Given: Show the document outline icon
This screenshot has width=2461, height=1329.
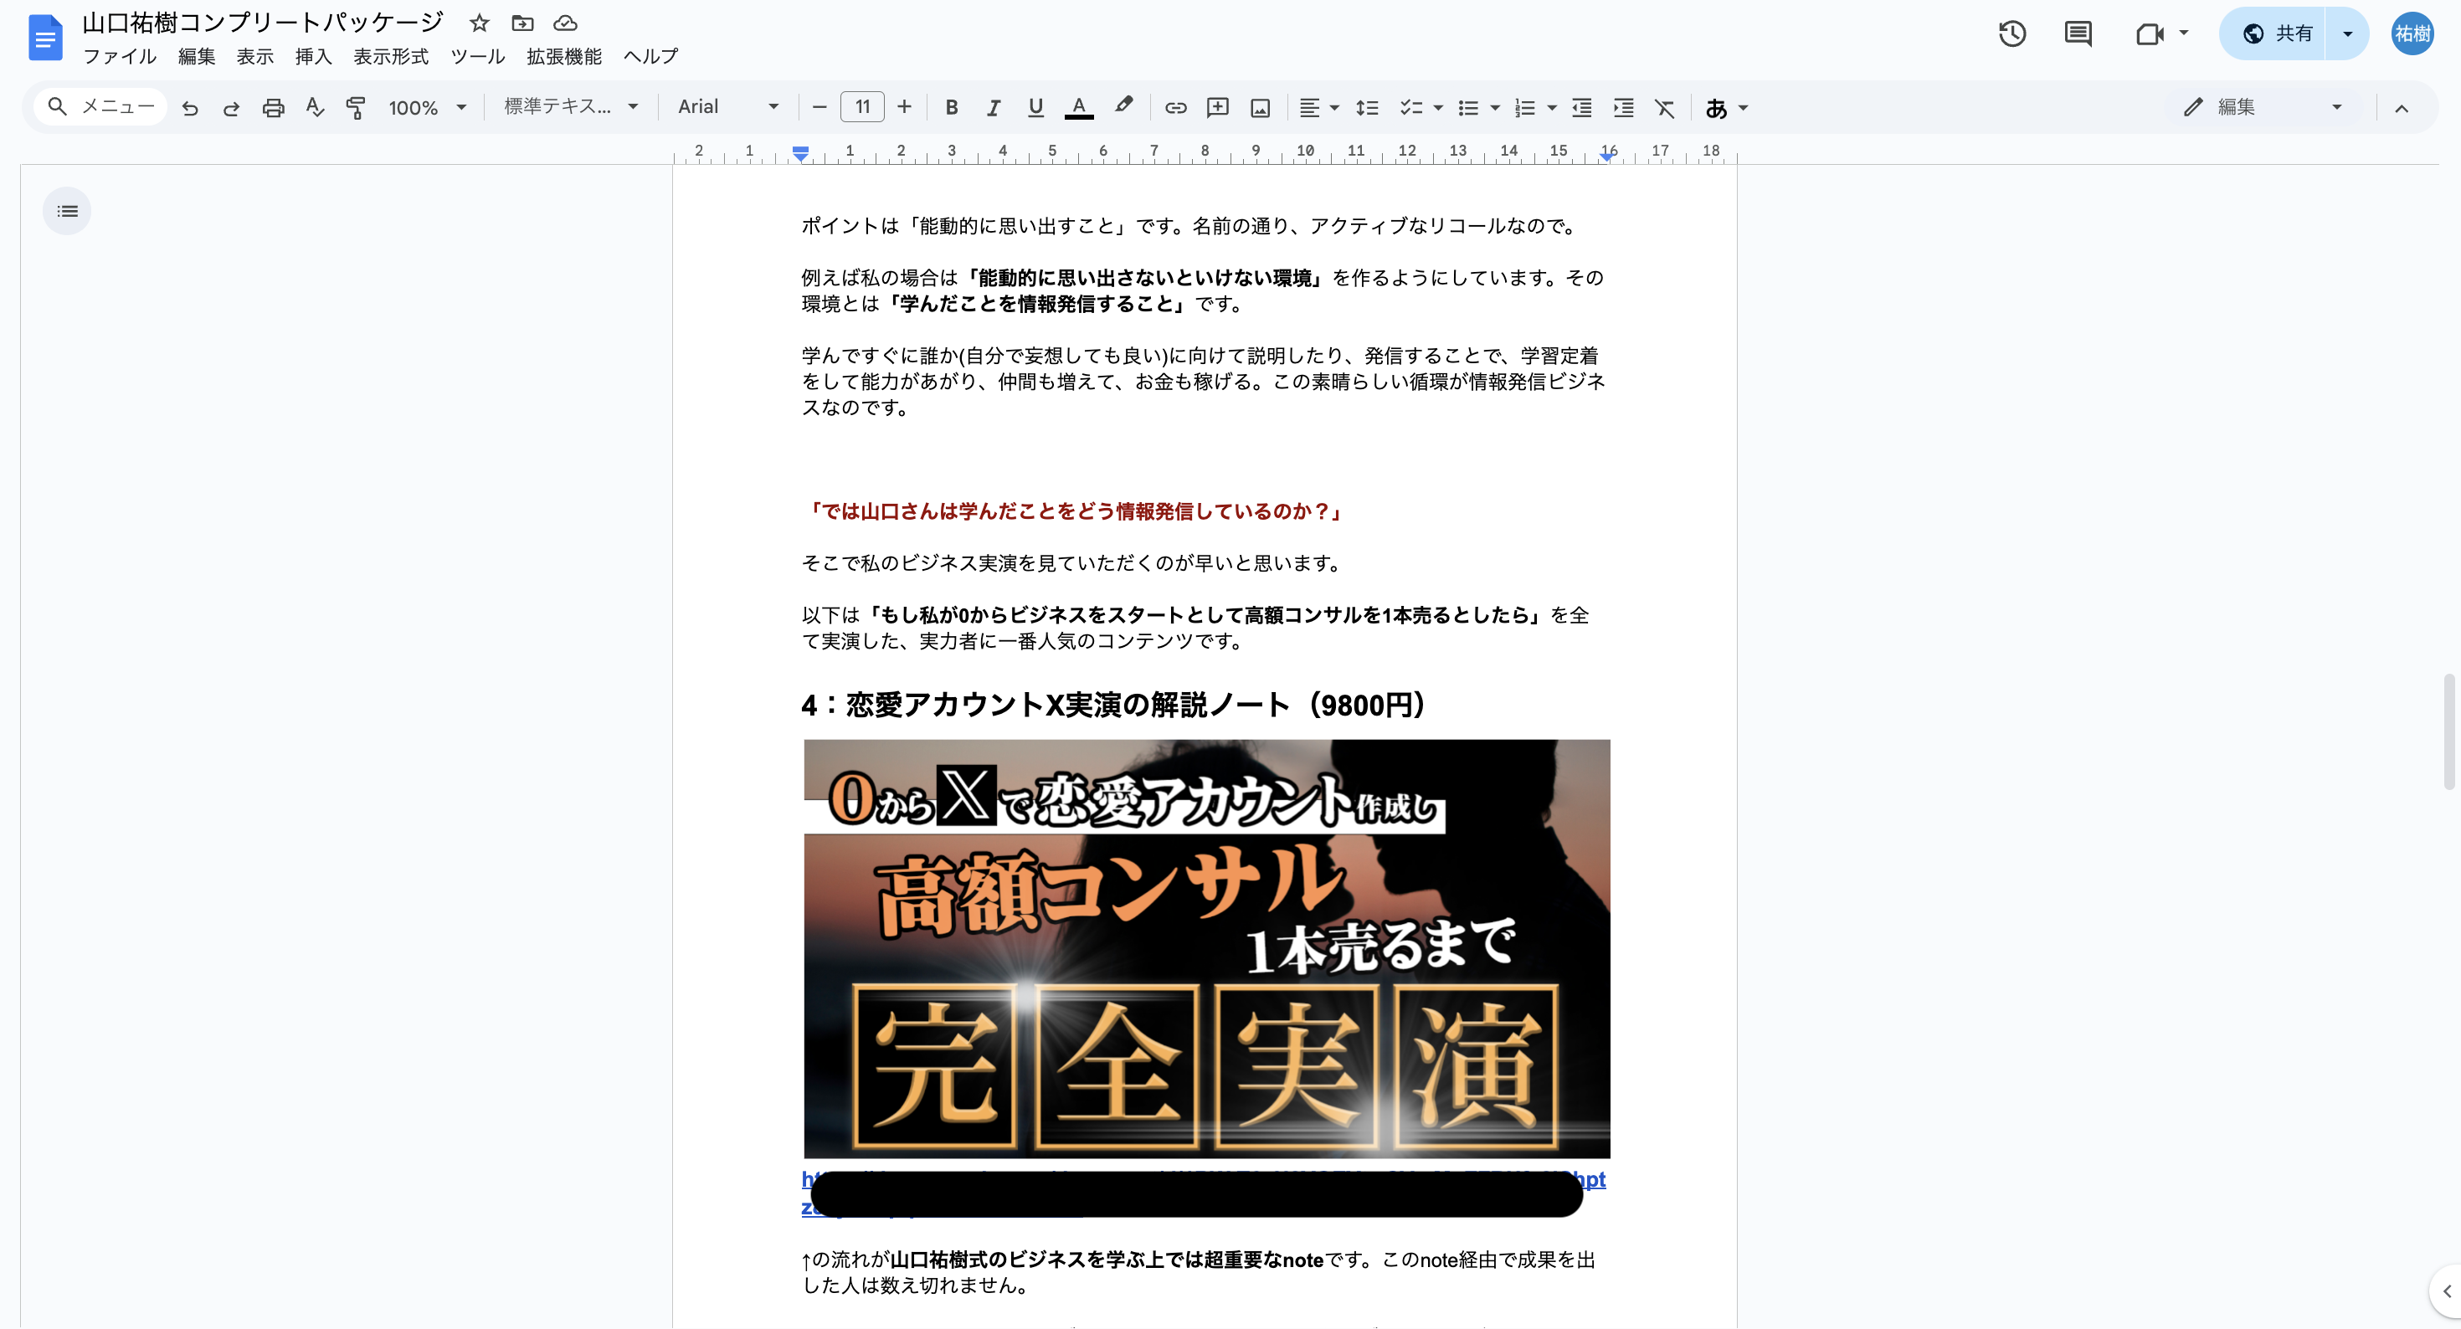Looking at the screenshot, I should pos(67,211).
